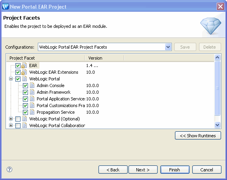Uncheck the Portal Application Service checkbox
The height and width of the screenshot is (180, 227).
pyautogui.click(x=26, y=99)
